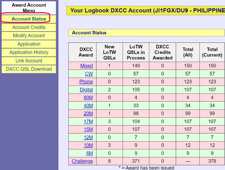Click Digital row LoTW in-process value 105
Screen dimensions: 225x170
(136, 90)
